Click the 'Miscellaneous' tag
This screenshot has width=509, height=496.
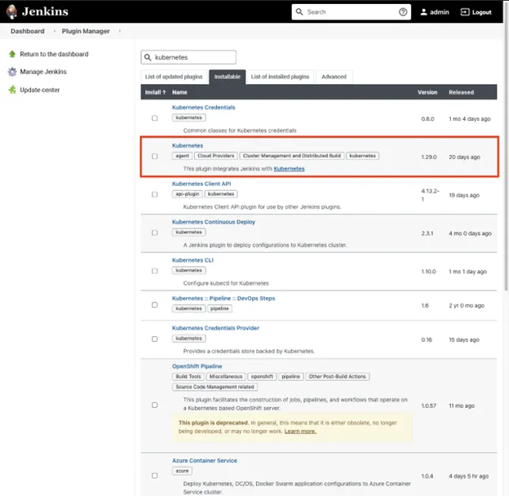[x=226, y=377]
